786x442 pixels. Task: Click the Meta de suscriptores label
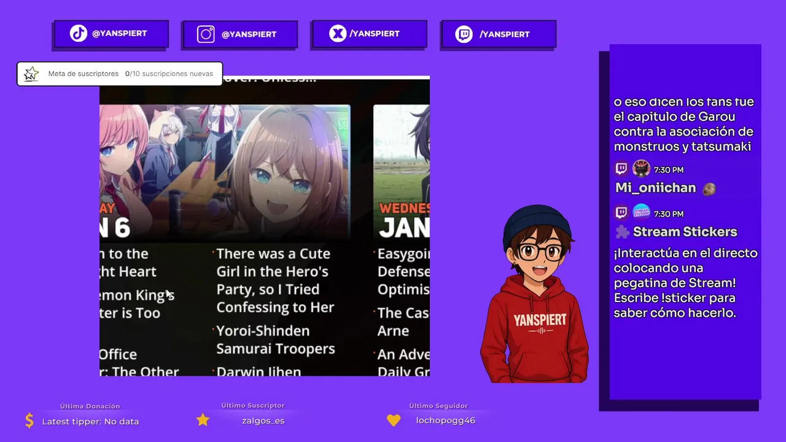84,74
